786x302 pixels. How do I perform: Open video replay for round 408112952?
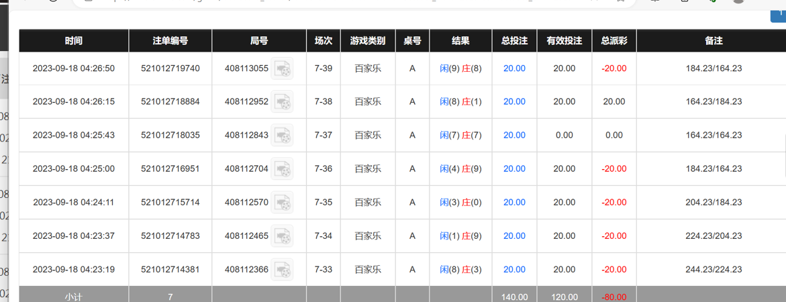coord(282,102)
